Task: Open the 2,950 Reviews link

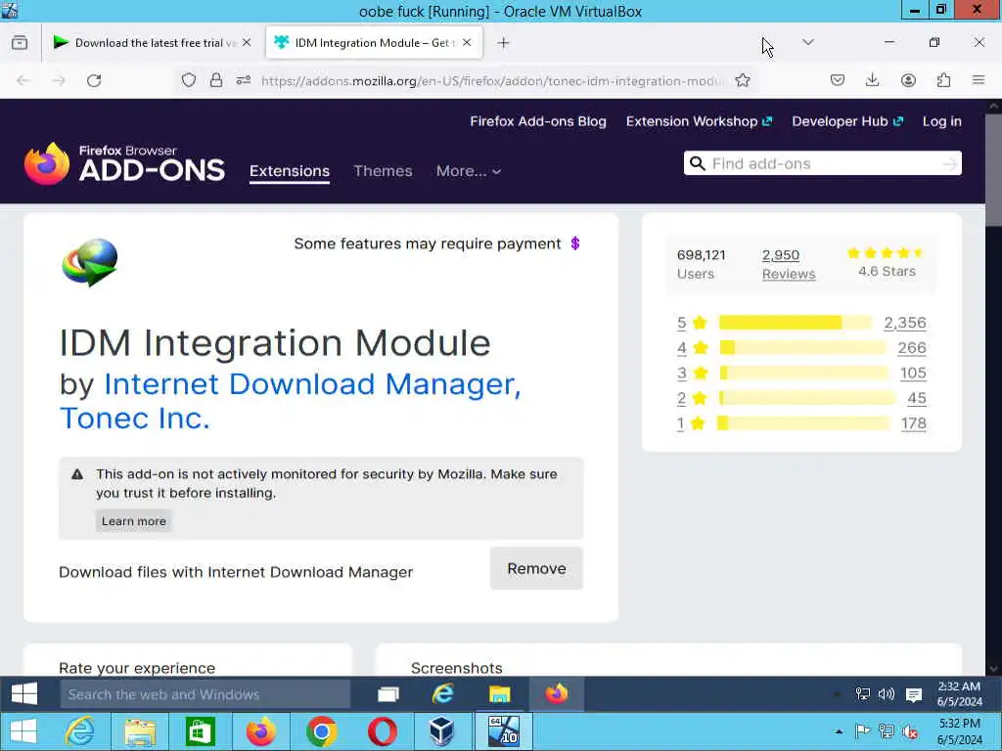Action: (x=789, y=264)
